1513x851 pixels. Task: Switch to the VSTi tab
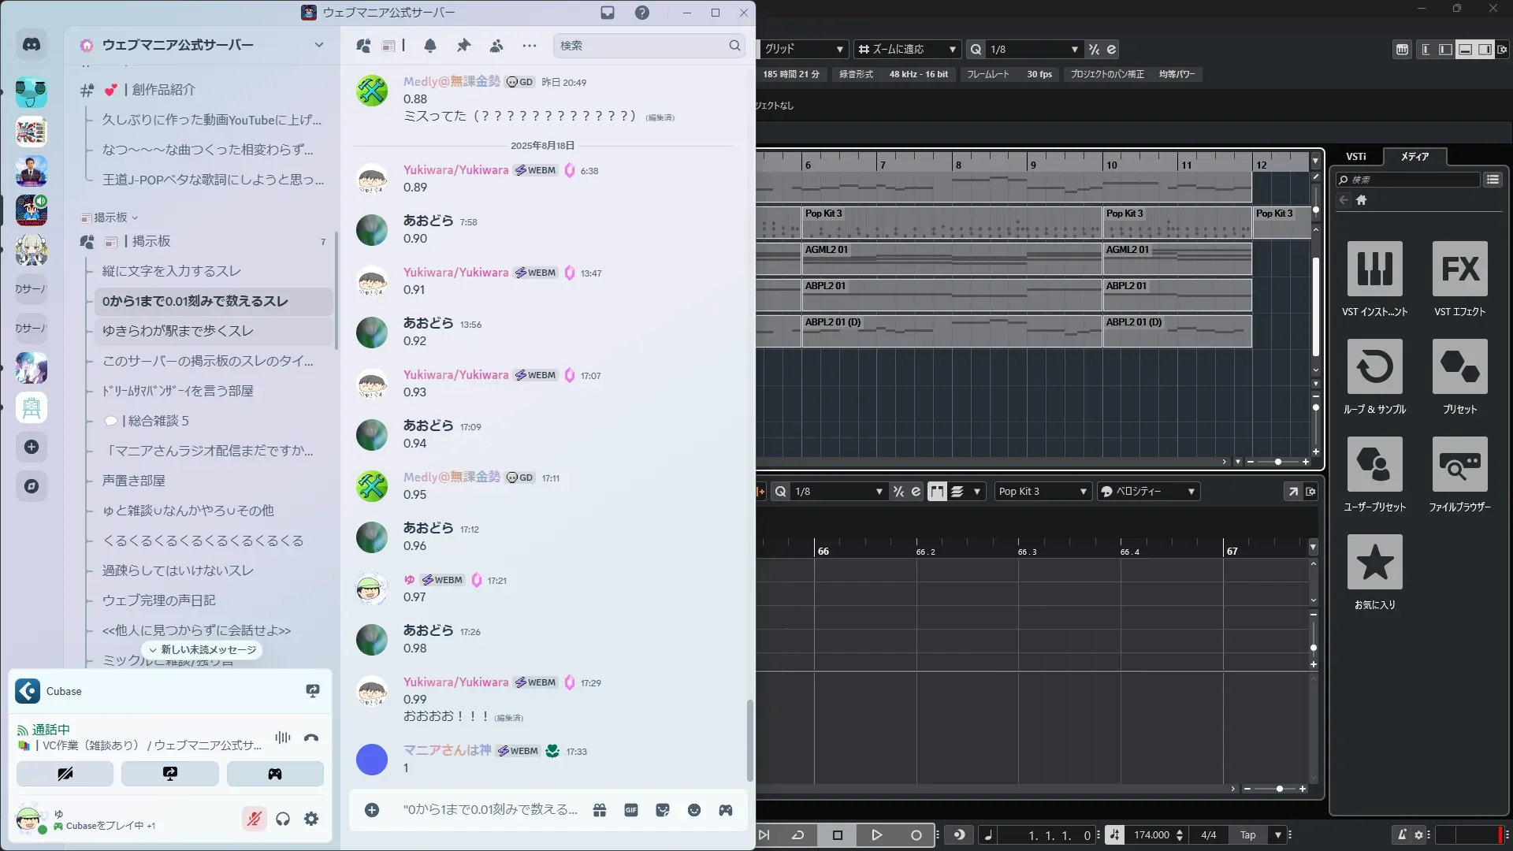pos(1355,157)
